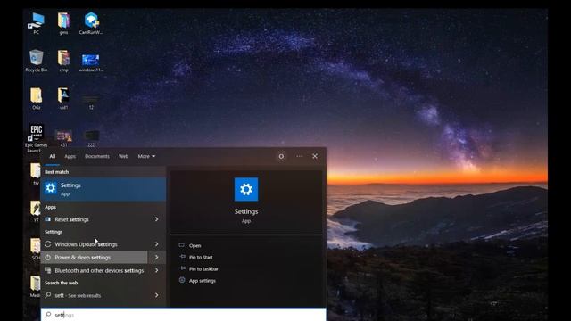Click the Power icon beside Power & sleep
Viewport: 571px width, 321px height.
[47, 258]
